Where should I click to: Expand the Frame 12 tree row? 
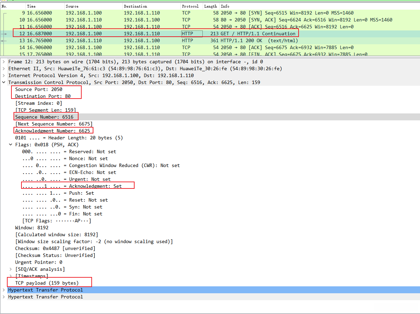3,62
